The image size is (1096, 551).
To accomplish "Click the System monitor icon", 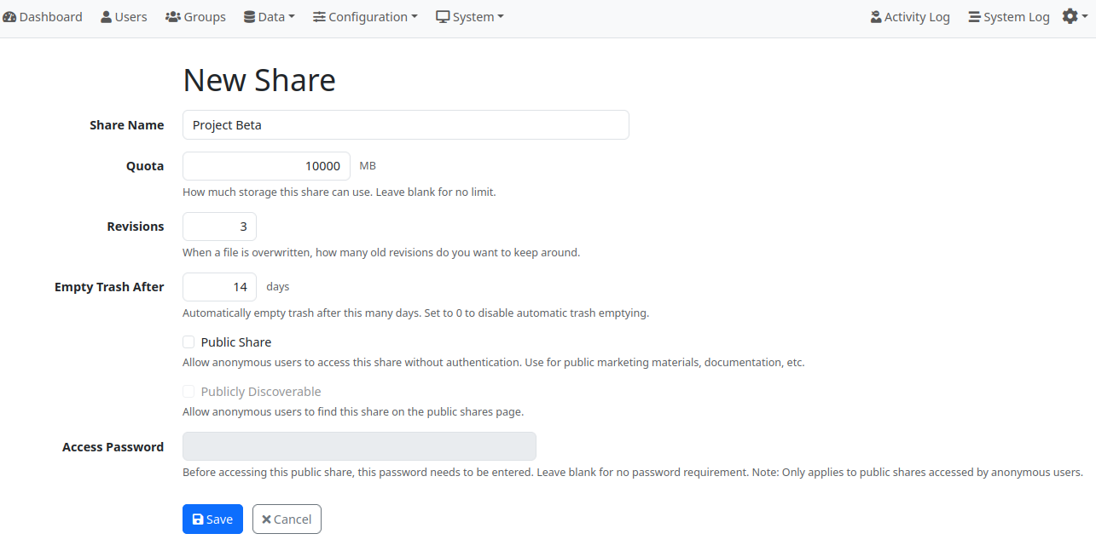I will pos(442,15).
